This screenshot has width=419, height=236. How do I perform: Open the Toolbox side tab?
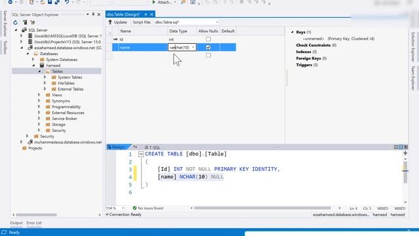pyautogui.click(x=5, y=47)
